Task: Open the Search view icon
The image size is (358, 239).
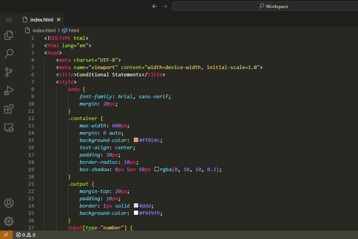Action: point(9,53)
